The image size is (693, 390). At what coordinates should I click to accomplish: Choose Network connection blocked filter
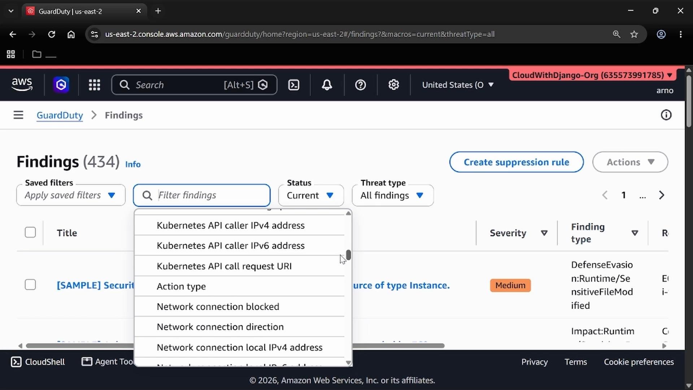click(x=240, y=307)
